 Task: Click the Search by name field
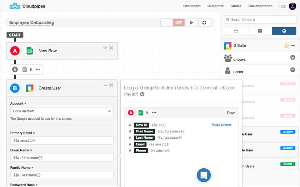coord(260,19)
